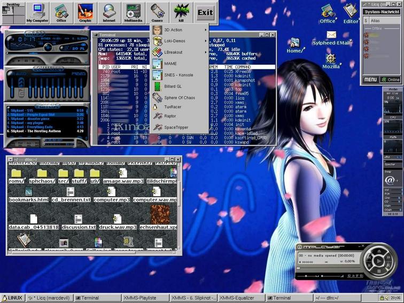Open the Home desktop shortcut
This screenshot has width=404, height=303.
coord(296,45)
